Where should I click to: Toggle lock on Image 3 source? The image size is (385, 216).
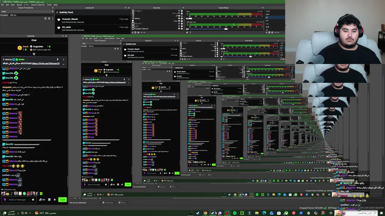(x=182, y=10)
